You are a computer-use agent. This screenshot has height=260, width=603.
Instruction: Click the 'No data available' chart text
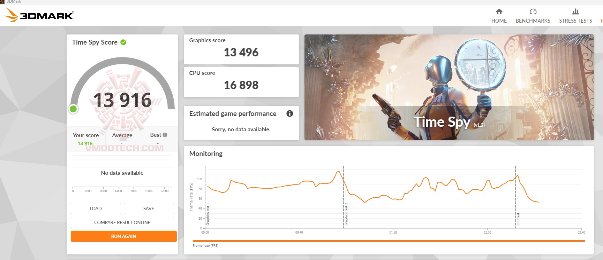coord(122,173)
